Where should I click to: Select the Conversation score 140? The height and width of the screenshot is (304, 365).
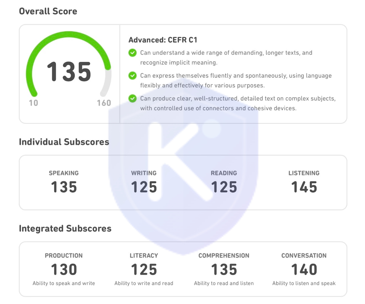(304, 269)
